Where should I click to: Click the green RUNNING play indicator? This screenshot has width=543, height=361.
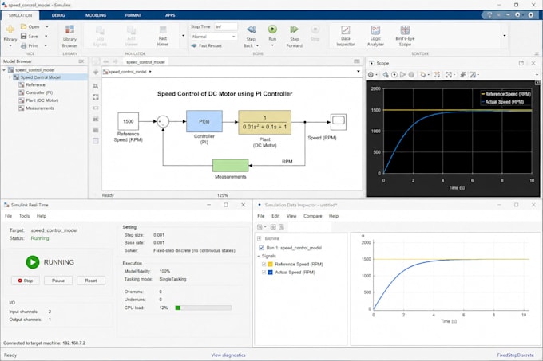[33, 262]
